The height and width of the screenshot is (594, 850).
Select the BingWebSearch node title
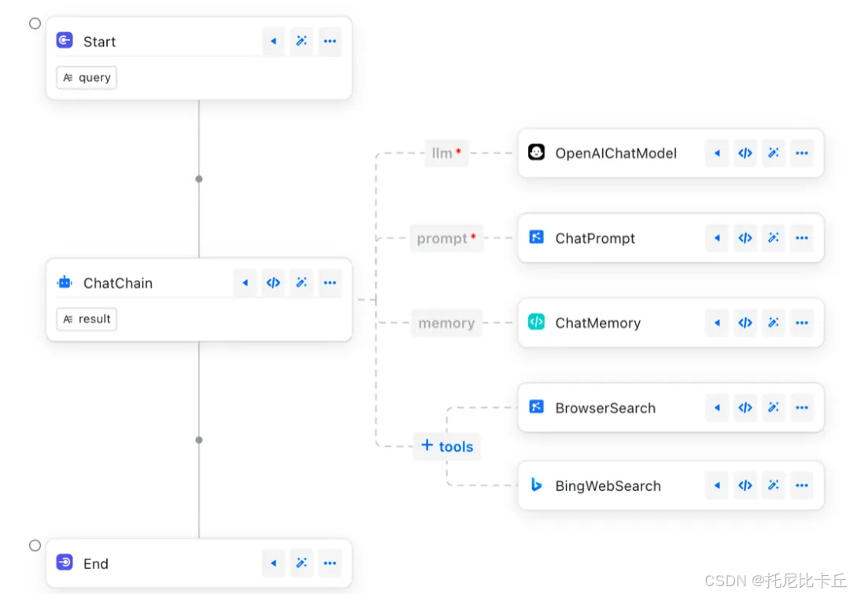coord(608,486)
